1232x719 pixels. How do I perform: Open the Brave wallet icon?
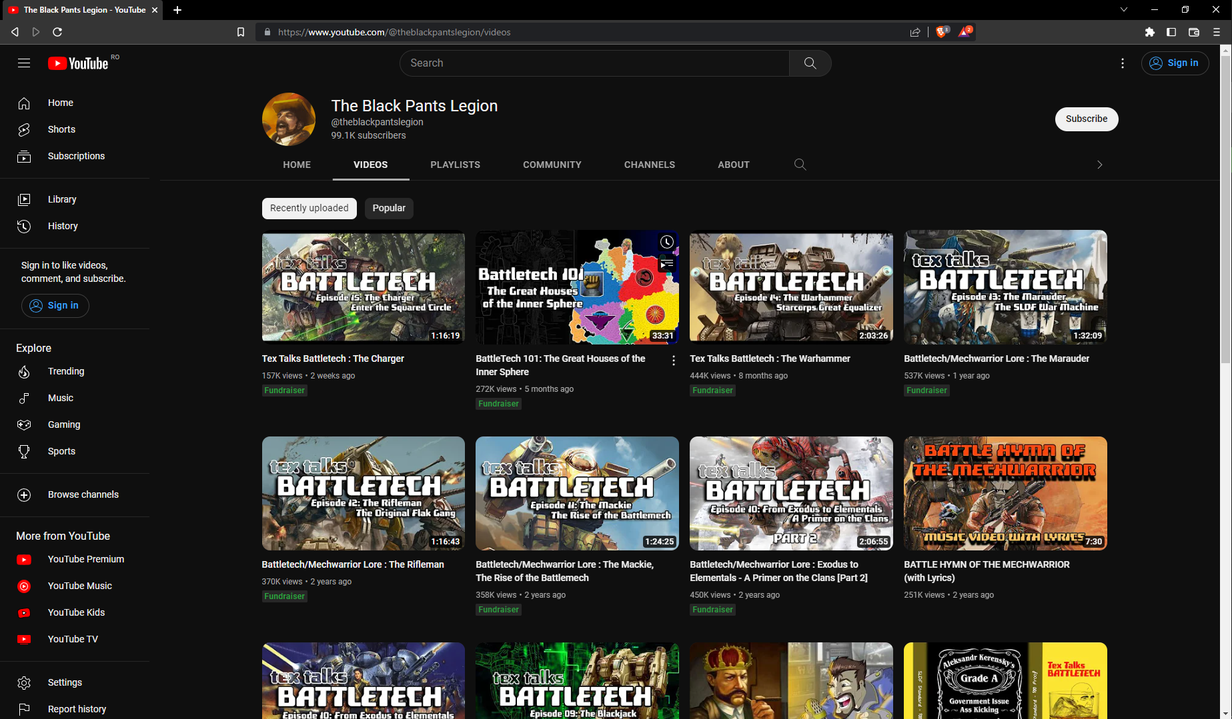(x=1194, y=32)
